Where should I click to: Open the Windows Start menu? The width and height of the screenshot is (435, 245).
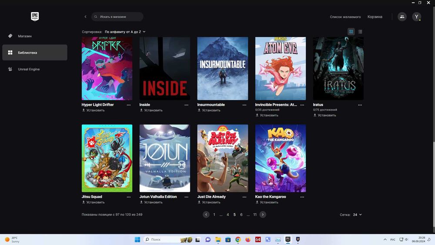pos(137,239)
